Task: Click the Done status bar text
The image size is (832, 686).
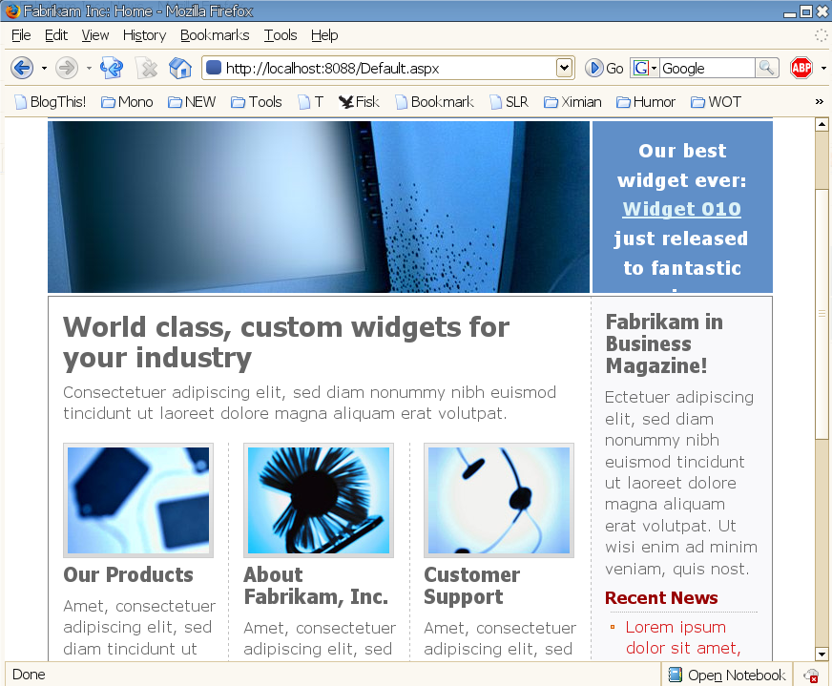Action: click(x=29, y=675)
